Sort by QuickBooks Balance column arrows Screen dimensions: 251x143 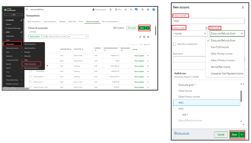pos(105,51)
